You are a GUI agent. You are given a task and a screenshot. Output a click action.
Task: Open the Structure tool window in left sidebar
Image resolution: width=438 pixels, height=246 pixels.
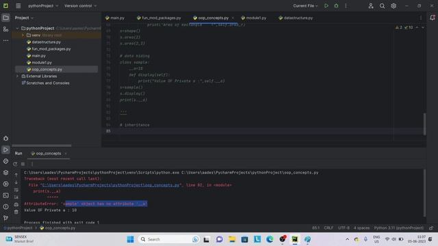pyautogui.click(x=5, y=29)
